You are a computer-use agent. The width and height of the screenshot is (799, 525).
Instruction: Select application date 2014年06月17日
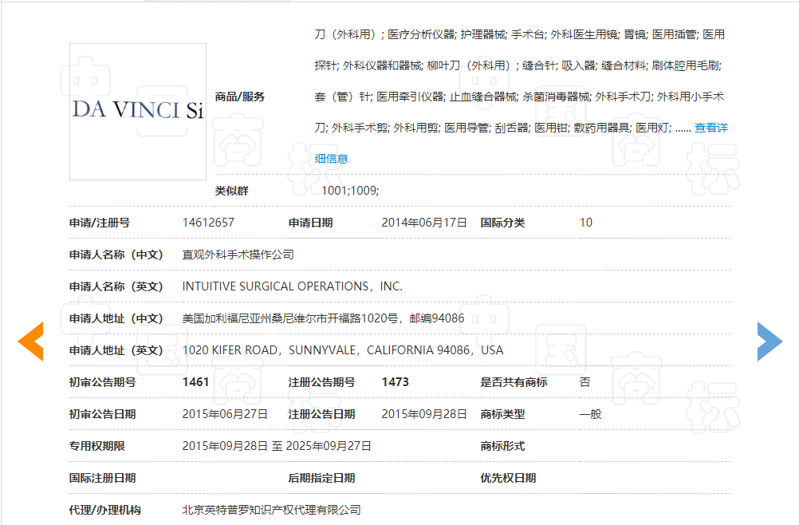(424, 223)
